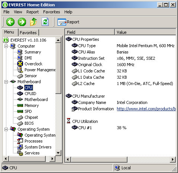Select the CPU Alias row
This screenshot has width=178, height=173.
[120, 52]
